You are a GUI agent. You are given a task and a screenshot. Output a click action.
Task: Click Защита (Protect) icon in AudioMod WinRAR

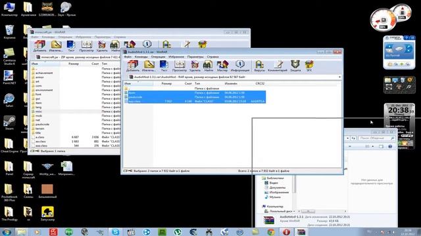click(x=295, y=66)
